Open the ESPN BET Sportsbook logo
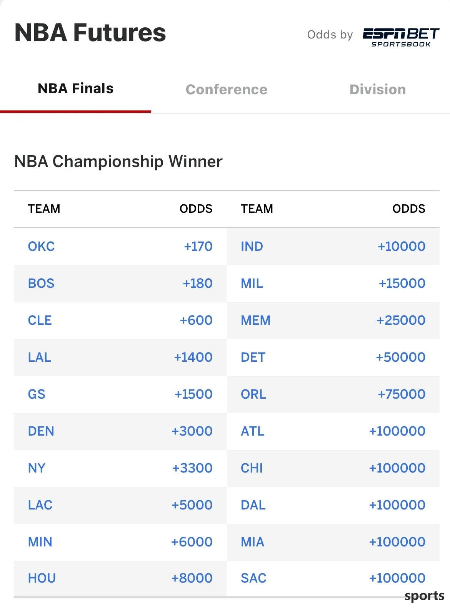Image resolution: width=450 pixels, height=608 pixels. [400, 37]
